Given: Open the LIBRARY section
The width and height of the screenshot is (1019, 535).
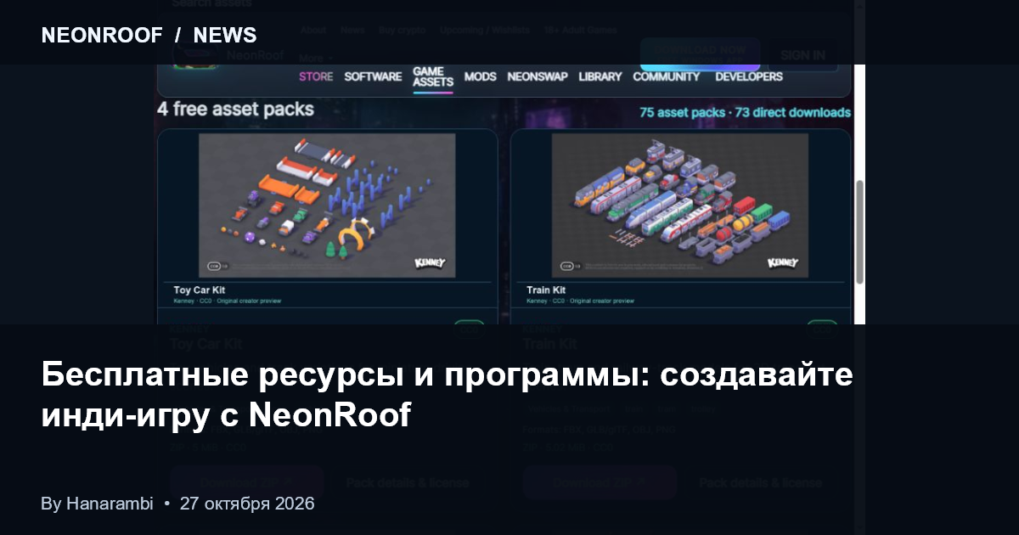Looking at the screenshot, I should point(600,76).
